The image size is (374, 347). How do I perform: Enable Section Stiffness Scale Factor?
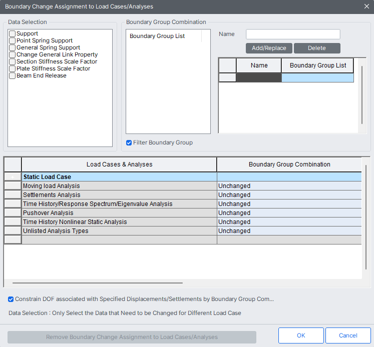pyautogui.click(x=12, y=61)
